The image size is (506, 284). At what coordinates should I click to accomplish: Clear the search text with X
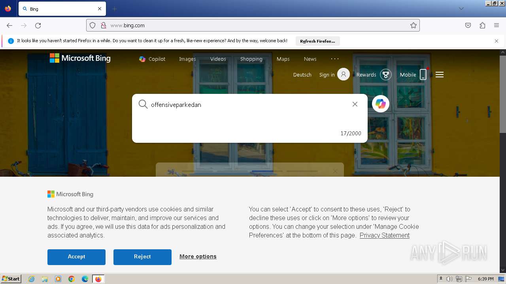[355, 104]
